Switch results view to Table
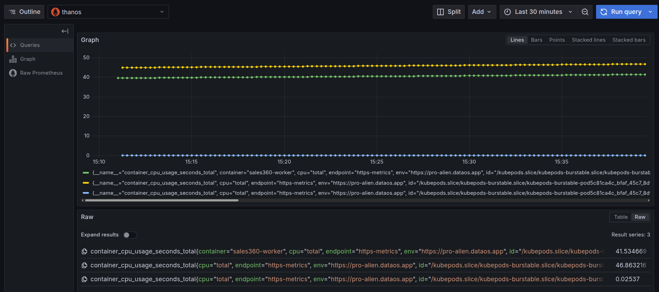 (x=620, y=217)
